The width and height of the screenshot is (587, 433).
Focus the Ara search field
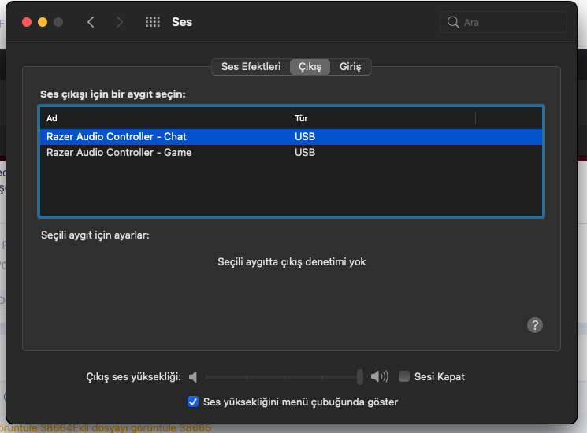(x=503, y=22)
